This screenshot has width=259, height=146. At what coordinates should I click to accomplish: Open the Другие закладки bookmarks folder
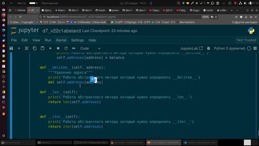pyautogui.click(x=244, y=22)
